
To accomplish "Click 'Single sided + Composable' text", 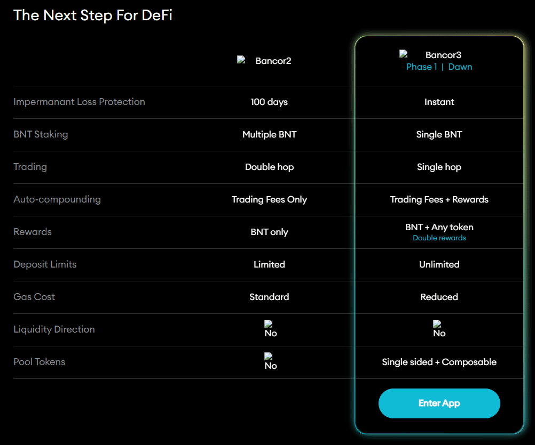I will coord(439,362).
